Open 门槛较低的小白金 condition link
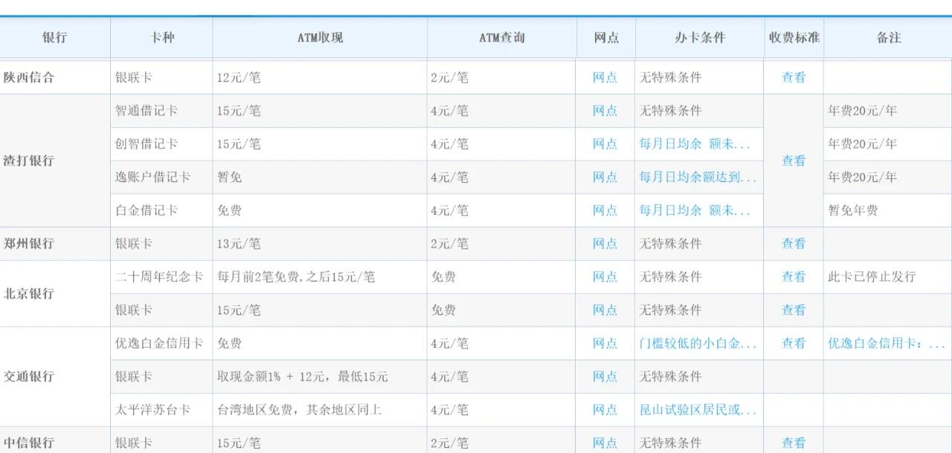Image resolution: width=952 pixels, height=453 pixels. [x=698, y=344]
